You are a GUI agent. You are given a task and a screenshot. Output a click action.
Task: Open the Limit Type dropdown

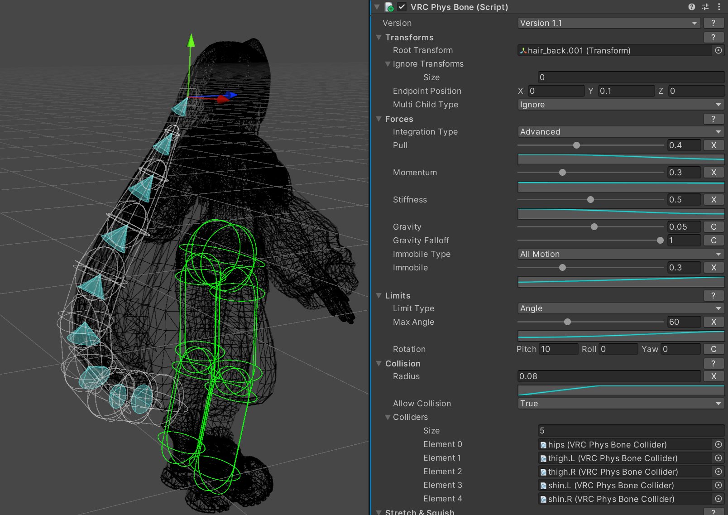coord(621,308)
